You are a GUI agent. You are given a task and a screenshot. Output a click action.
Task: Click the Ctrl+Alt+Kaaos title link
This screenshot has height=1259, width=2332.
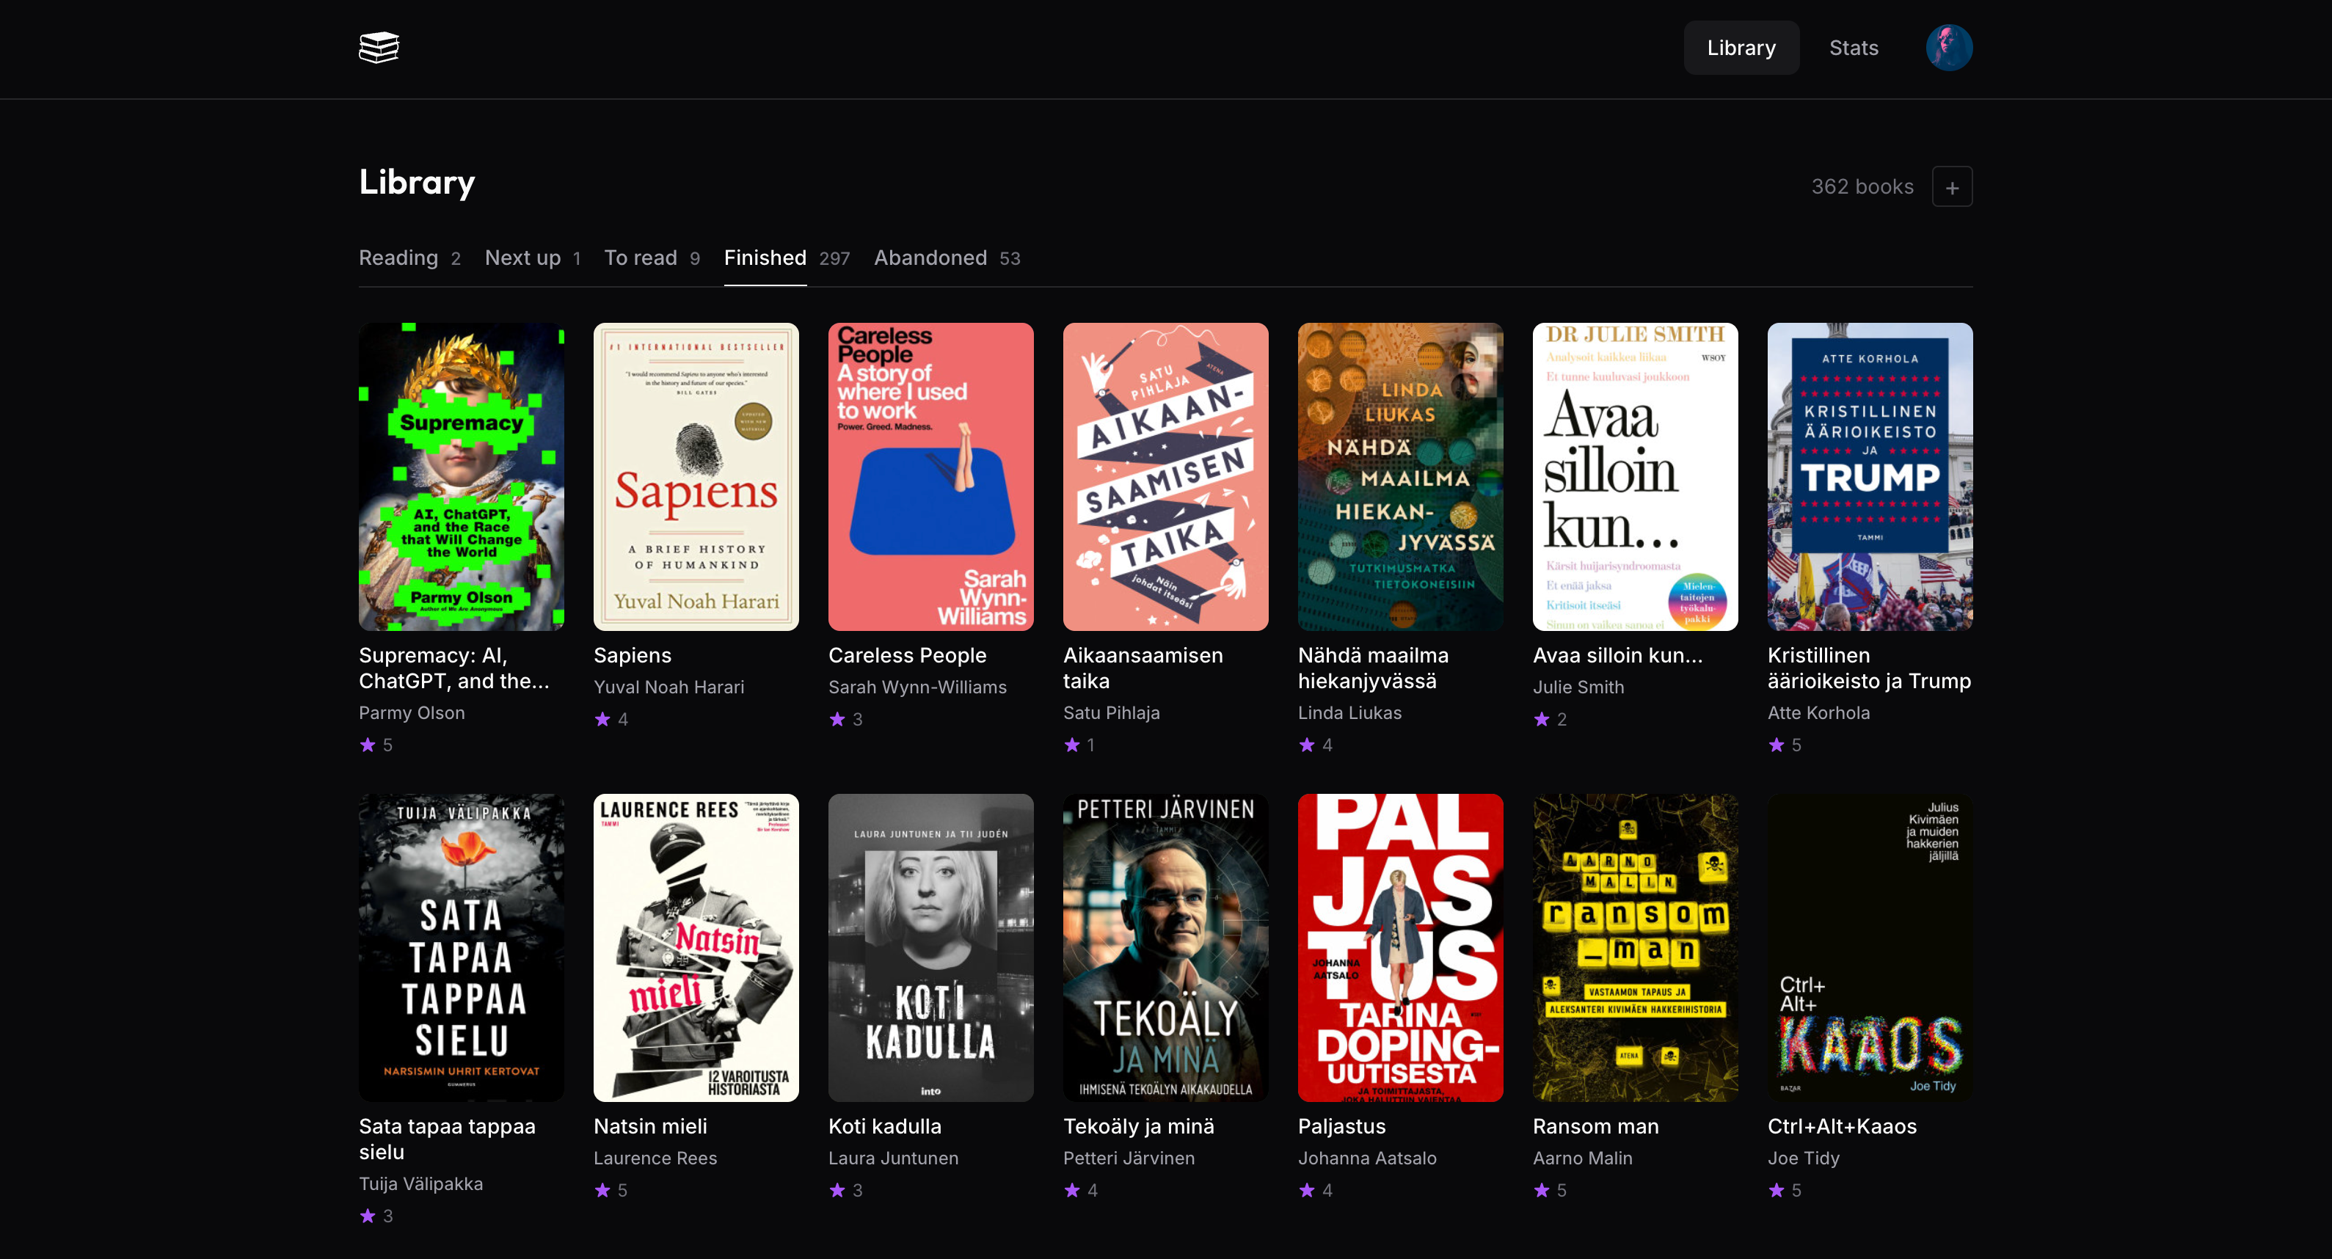[1843, 1126]
